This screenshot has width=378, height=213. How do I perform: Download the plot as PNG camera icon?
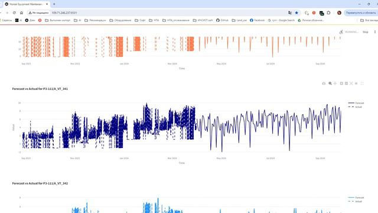(x=324, y=83)
